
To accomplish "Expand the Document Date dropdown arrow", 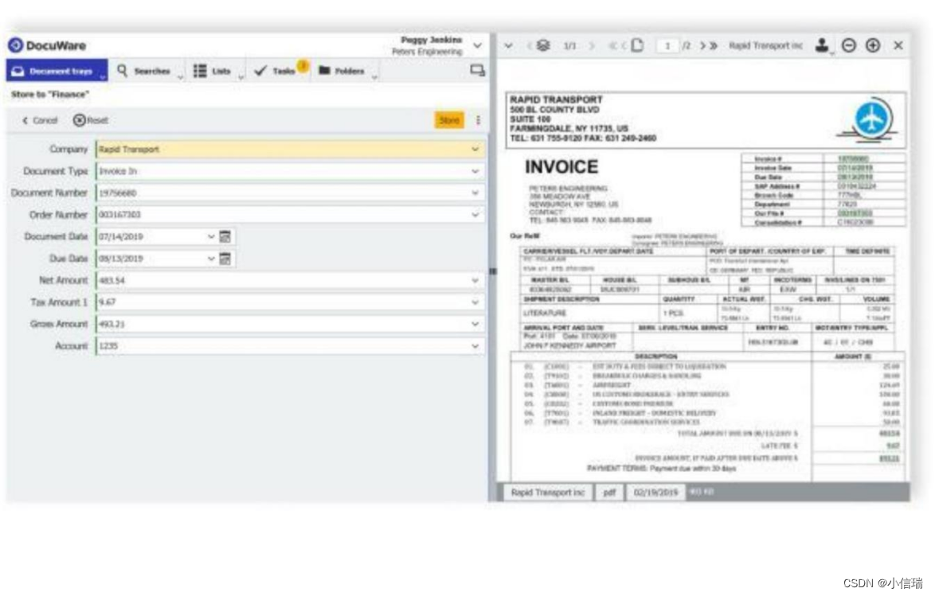I will point(211,236).
